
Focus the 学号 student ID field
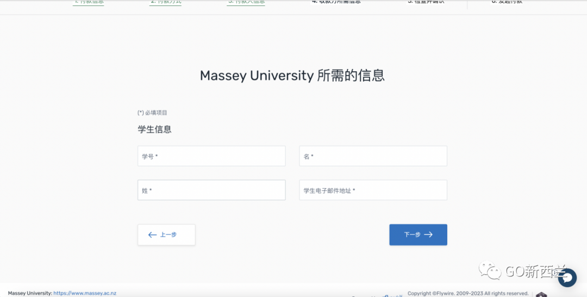[211, 156]
